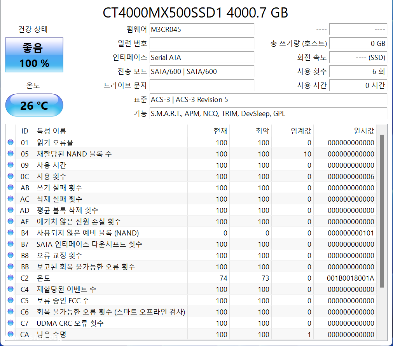Click the blue status dot for ID AD
This screenshot has height=346, width=393.
[10, 210]
